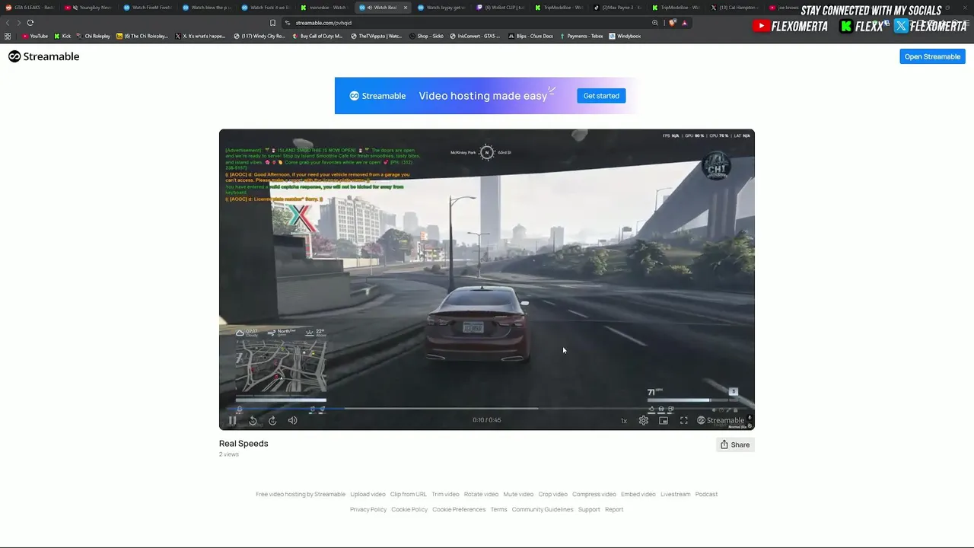
Task: Click the Trim video footer link
Action: 445,494
